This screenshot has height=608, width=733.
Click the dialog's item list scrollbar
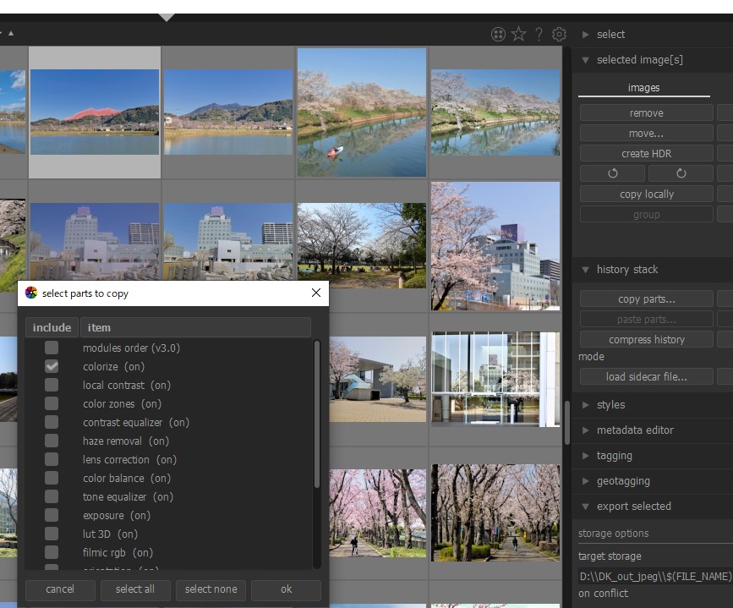point(317,414)
